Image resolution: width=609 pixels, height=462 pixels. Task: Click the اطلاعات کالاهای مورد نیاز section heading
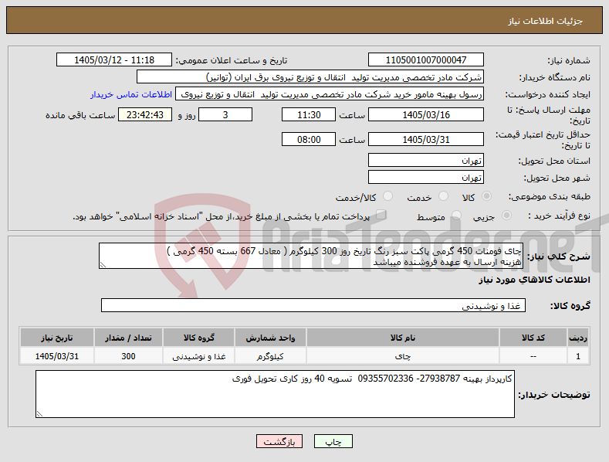534,280
